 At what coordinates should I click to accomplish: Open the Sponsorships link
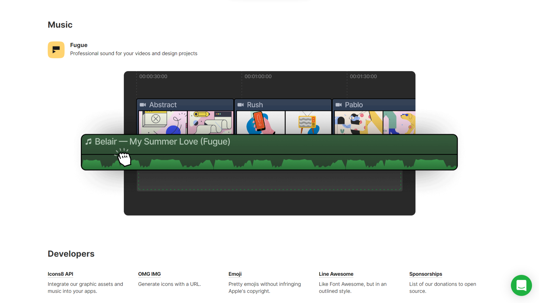point(426,274)
